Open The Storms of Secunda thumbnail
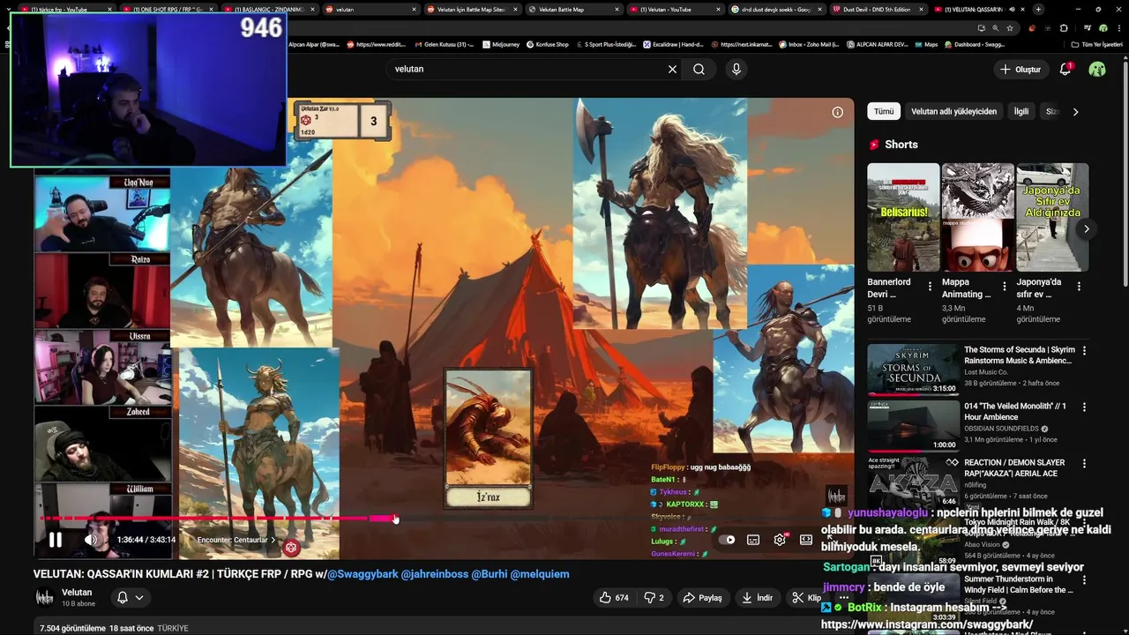This screenshot has height=635, width=1129. coord(913,370)
